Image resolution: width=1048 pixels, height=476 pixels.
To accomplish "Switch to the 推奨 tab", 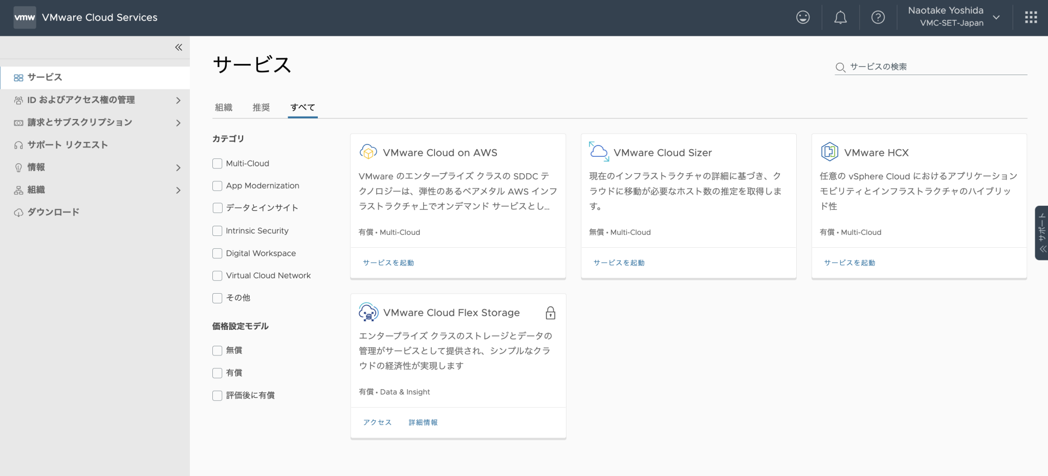I will point(261,107).
